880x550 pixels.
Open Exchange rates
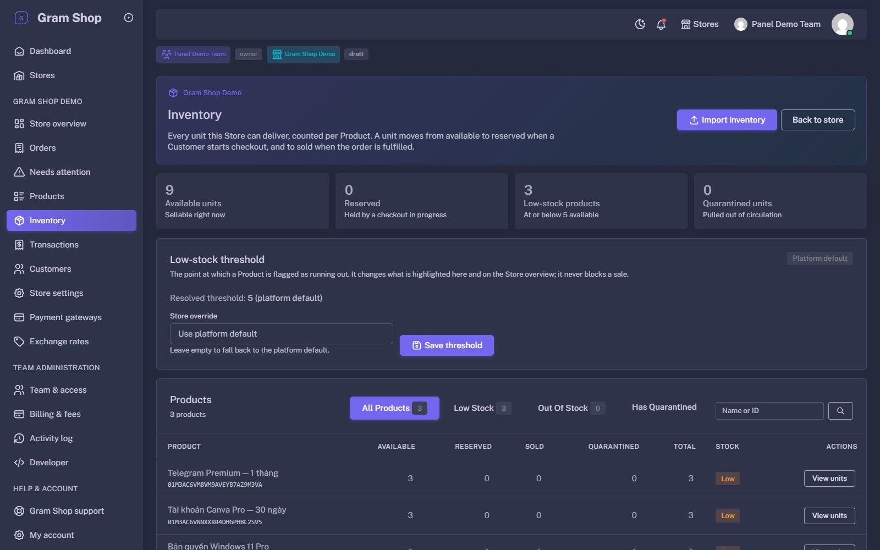tap(71, 342)
